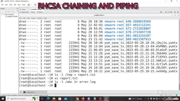Open VMware Tabs menu
The width and height of the screenshot is (180, 101).
pos(19,5)
